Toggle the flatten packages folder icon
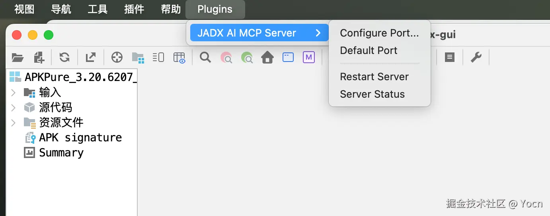Image resolution: width=550 pixels, height=216 pixels. point(138,58)
